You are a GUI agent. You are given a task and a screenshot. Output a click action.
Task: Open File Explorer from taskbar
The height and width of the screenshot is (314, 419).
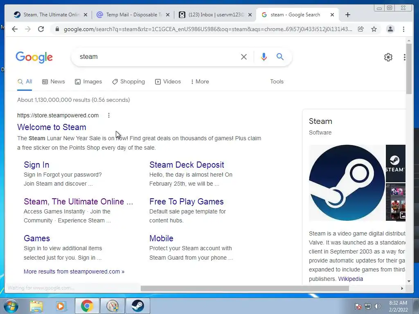click(36, 306)
